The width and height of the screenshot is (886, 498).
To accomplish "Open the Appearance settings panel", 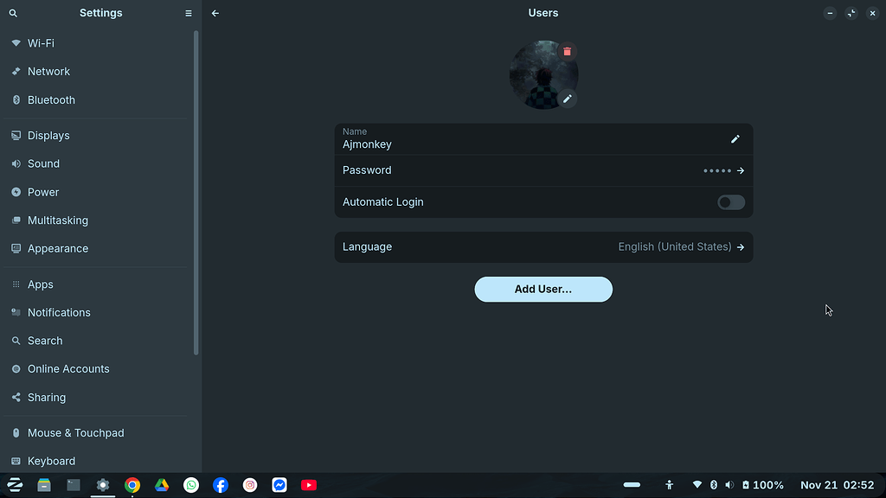I will coord(57,249).
